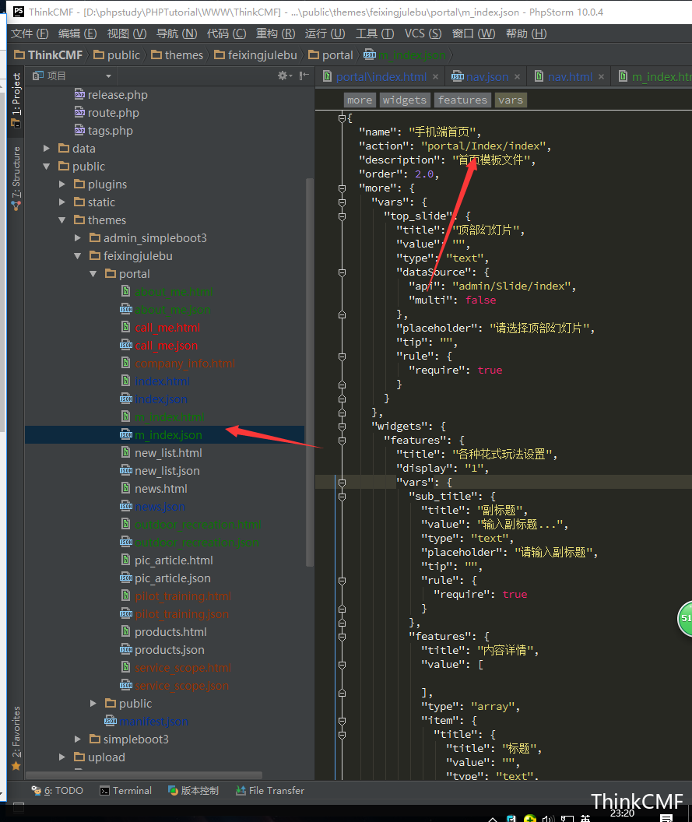
Task: Click ThinkCMF breadcrumb in navigation bar
Action: pyautogui.click(x=49, y=55)
